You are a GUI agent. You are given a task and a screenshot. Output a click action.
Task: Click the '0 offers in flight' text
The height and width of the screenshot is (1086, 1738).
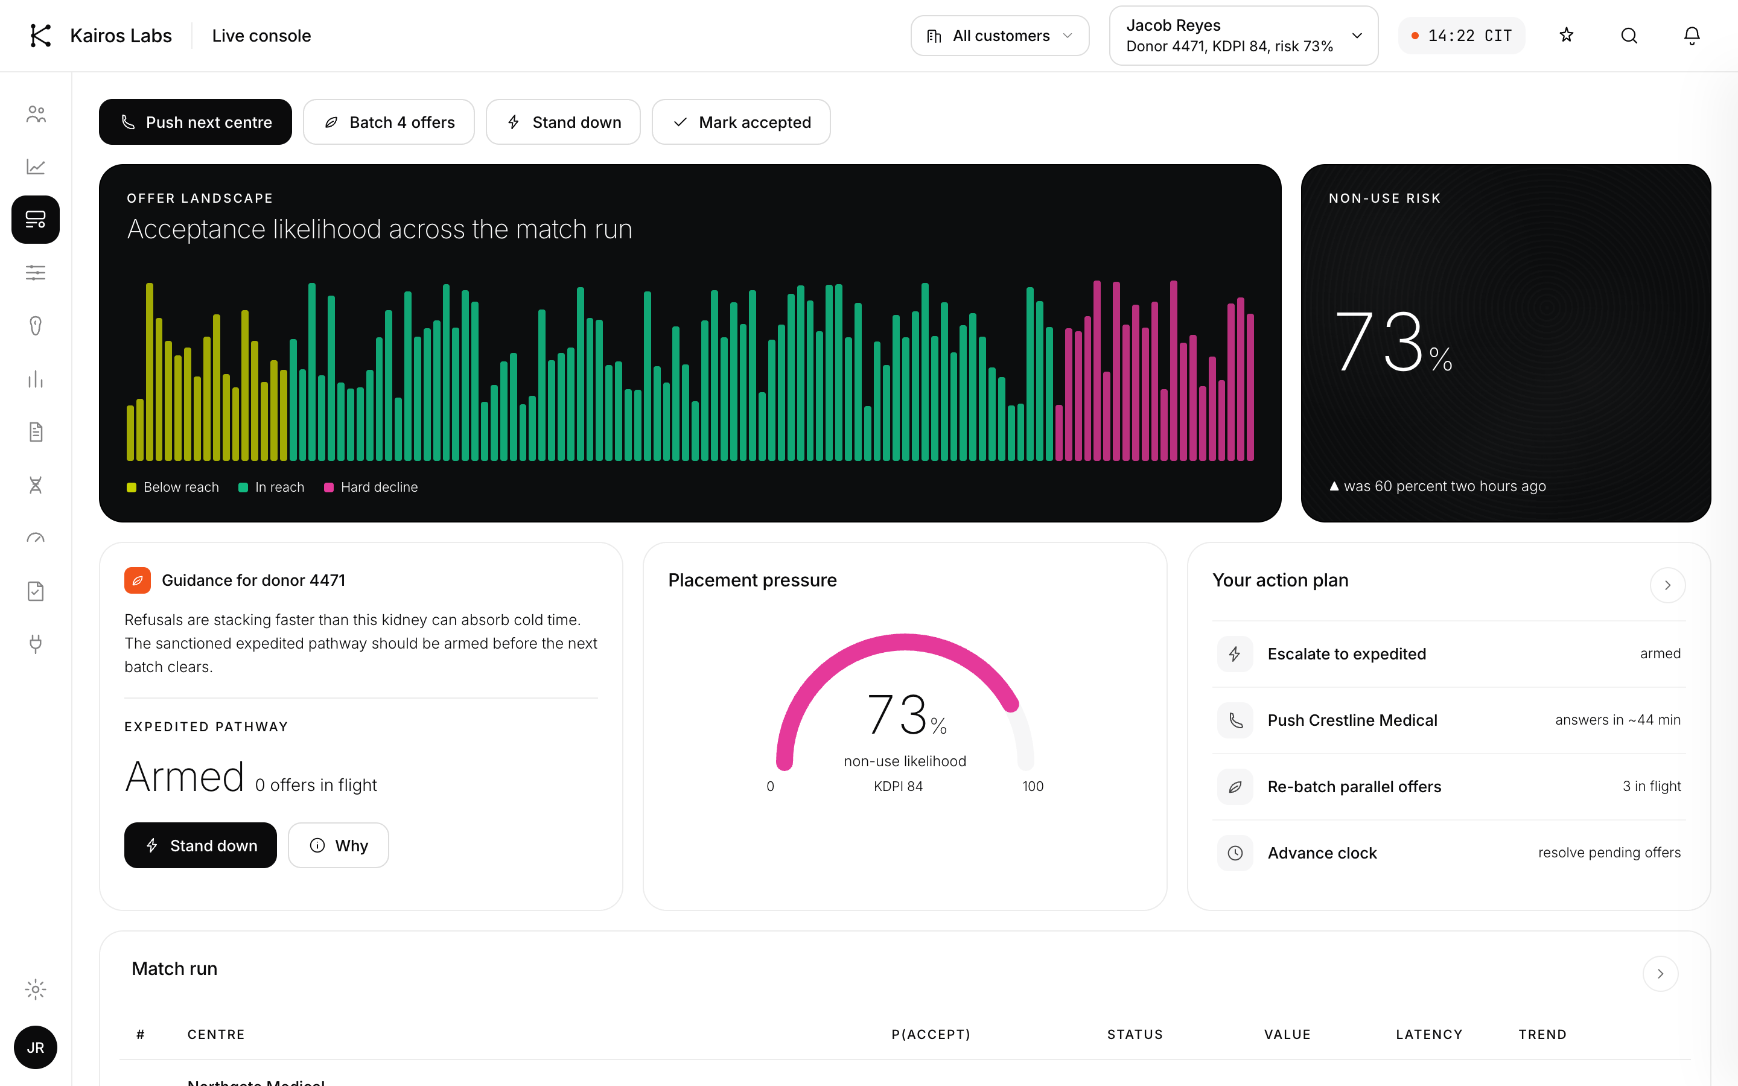[x=316, y=785]
